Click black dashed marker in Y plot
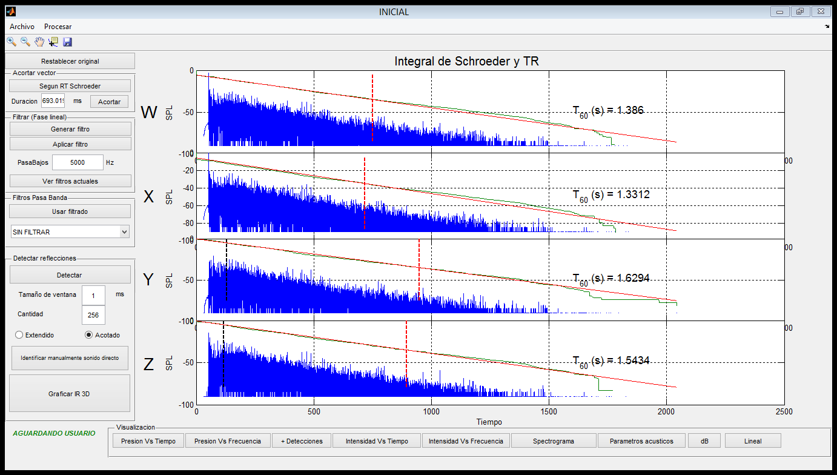The width and height of the screenshot is (837, 475). tap(227, 270)
